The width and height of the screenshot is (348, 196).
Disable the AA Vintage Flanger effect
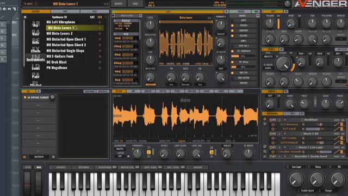[x=25, y=97]
